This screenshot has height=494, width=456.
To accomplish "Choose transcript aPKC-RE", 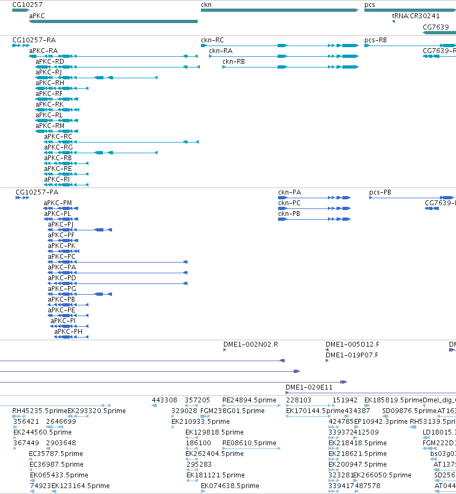I will coord(58,169).
